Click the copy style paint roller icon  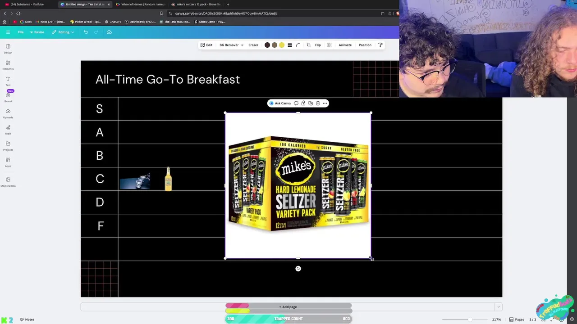pyautogui.click(x=380, y=45)
